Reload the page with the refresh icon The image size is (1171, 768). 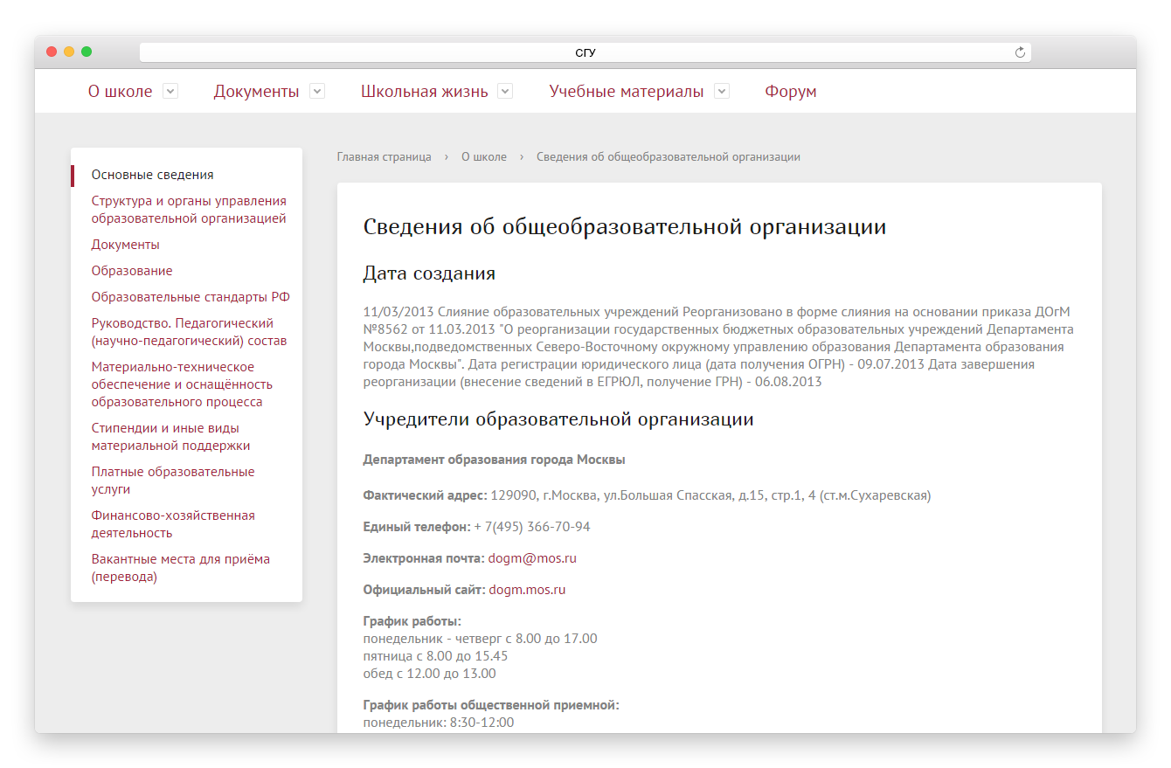[x=1019, y=52]
